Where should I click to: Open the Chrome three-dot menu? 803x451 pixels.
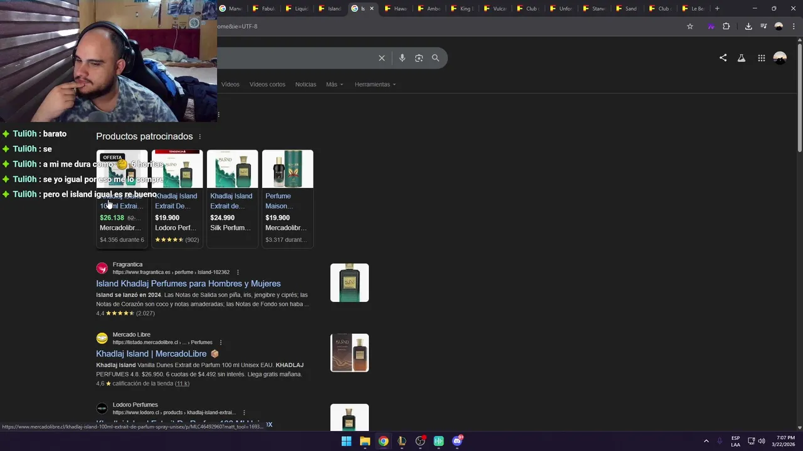click(794, 26)
